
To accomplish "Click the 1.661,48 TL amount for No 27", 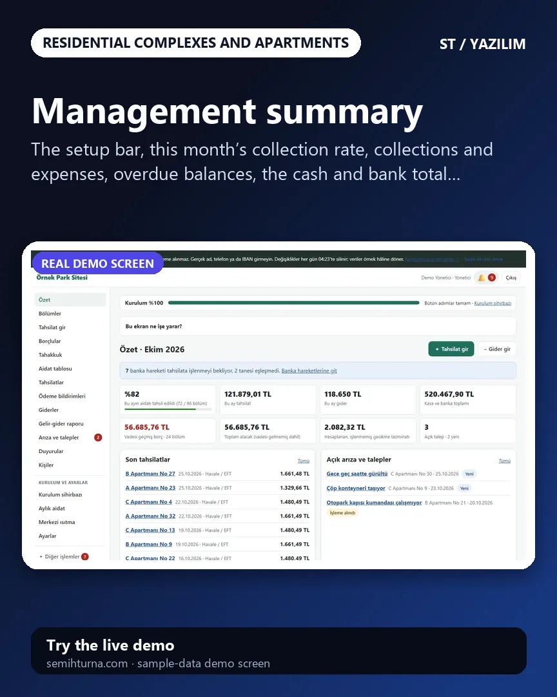I will 295,474.
